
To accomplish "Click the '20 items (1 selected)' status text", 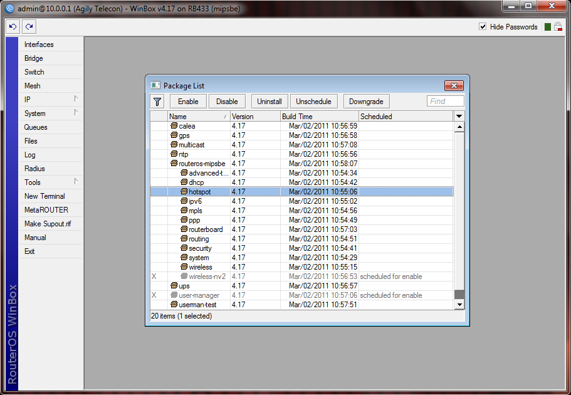I will click(x=181, y=316).
